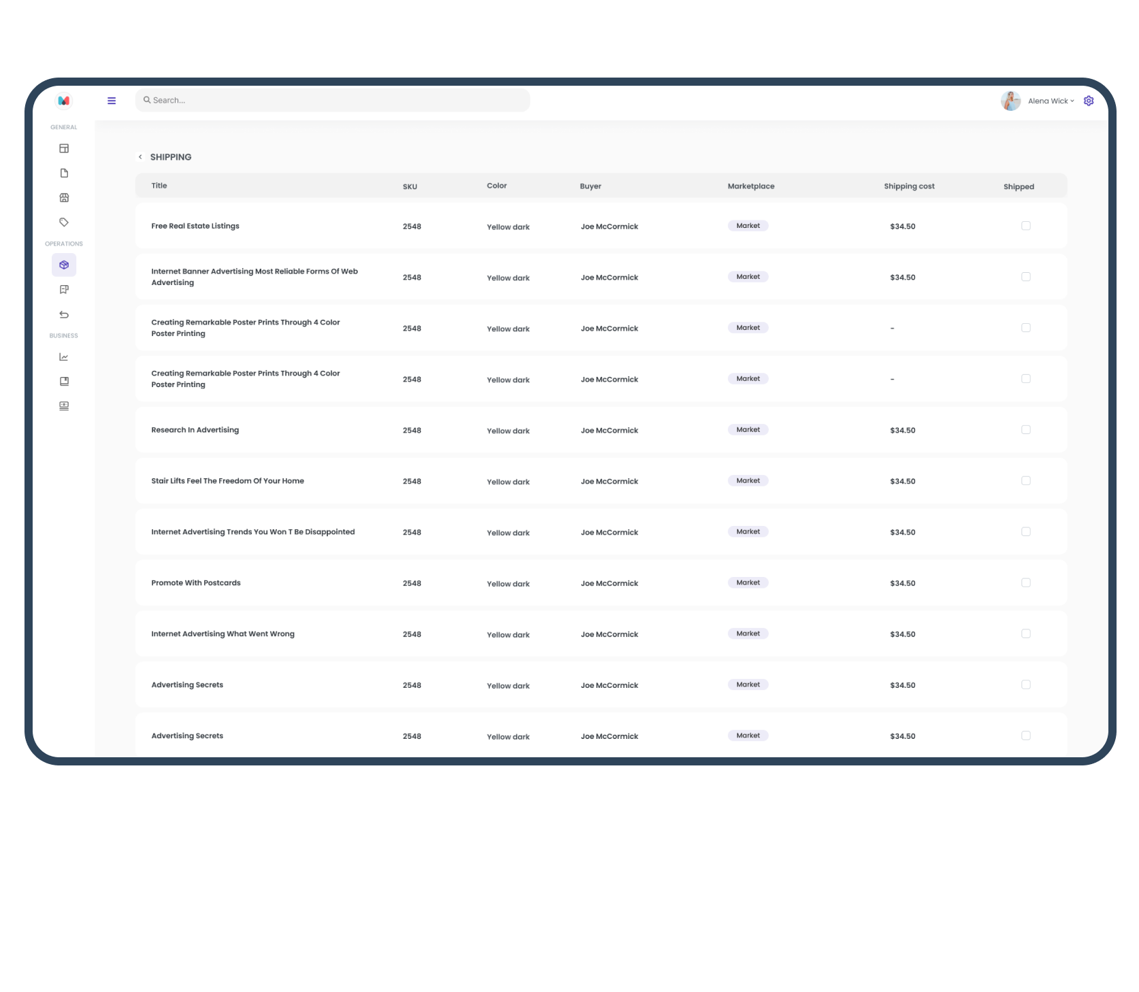The height and width of the screenshot is (992, 1139).
Task: Open the analytics chart sidebar icon
Action: tap(64, 357)
